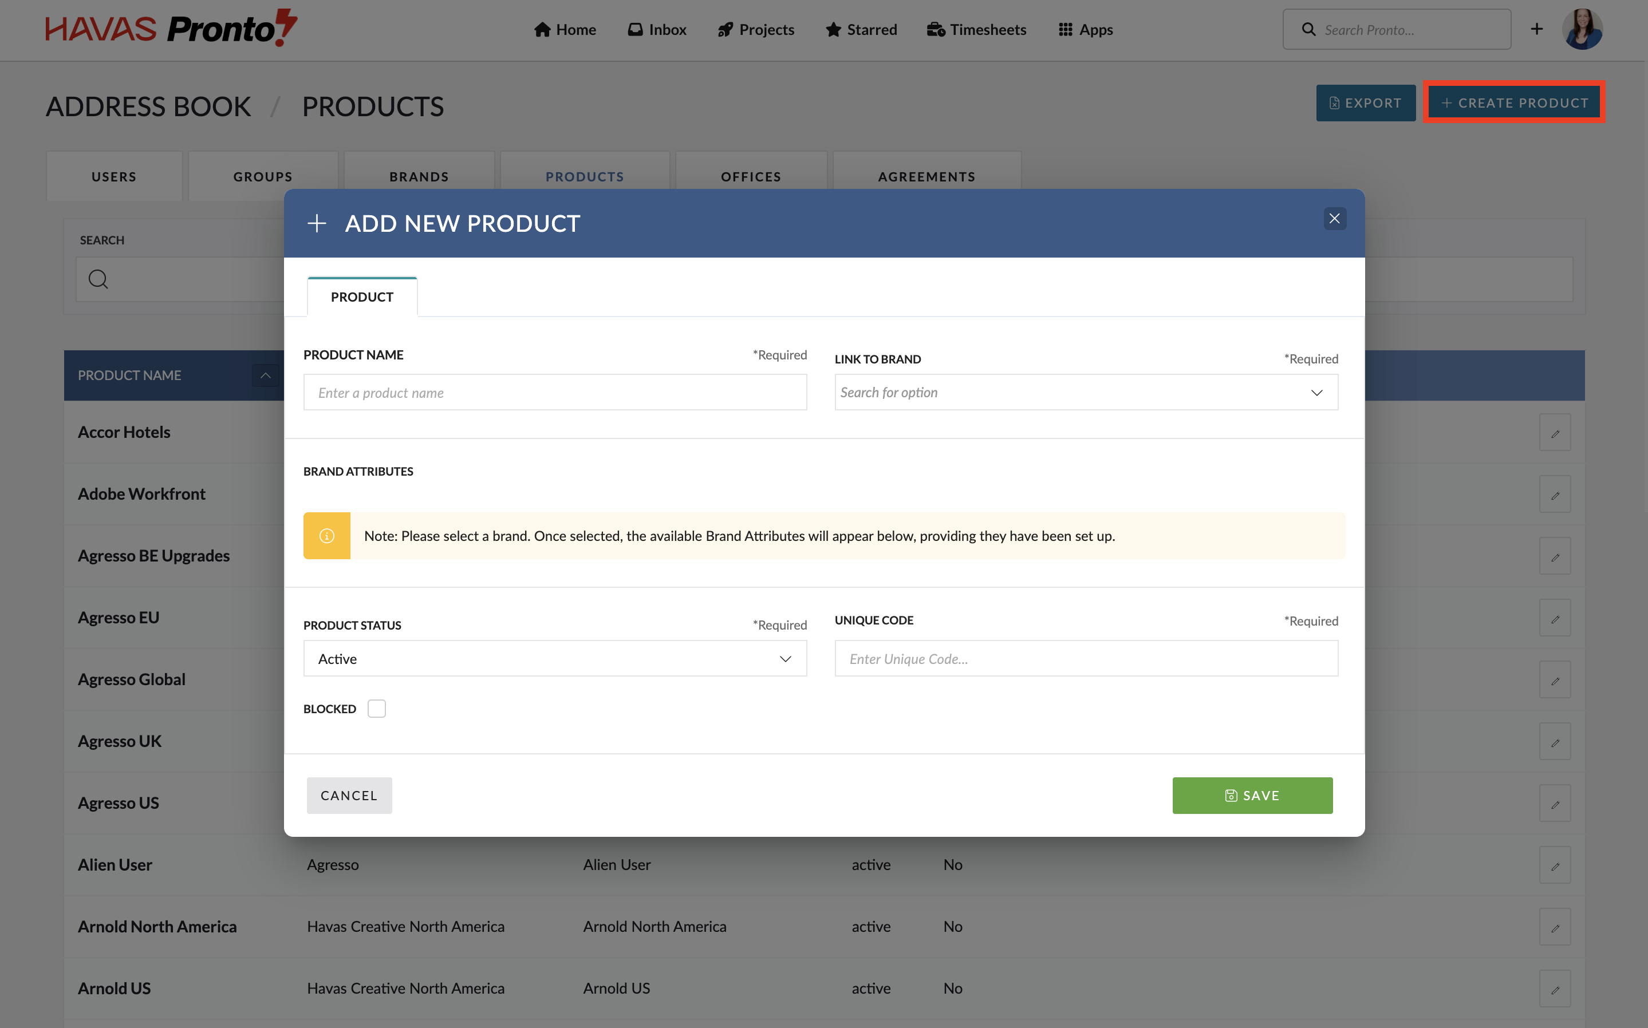This screenshot has width=1648, height=1028.
Task: Focus the Unique Code text field
Action: click(1086, 658)
